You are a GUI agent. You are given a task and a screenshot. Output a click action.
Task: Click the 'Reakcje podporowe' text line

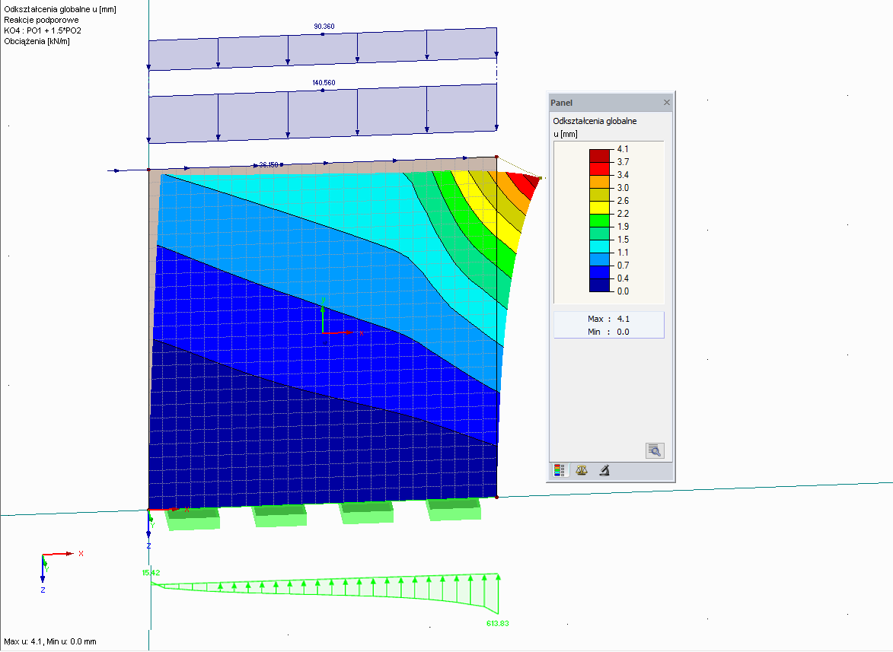42,20
